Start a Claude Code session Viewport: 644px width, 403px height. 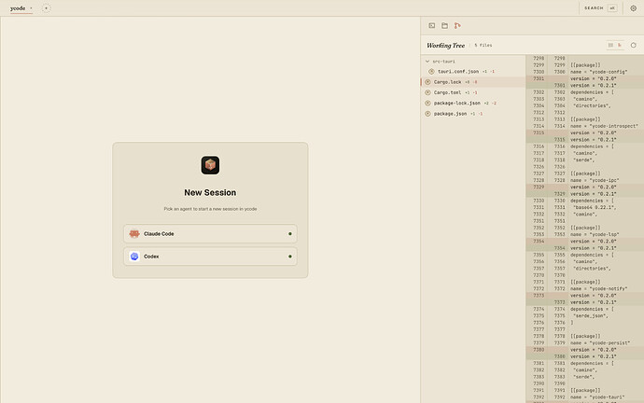point(210,233)
